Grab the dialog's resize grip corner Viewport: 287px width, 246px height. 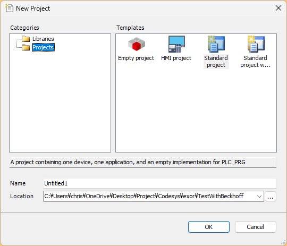(x=283, y=242)
